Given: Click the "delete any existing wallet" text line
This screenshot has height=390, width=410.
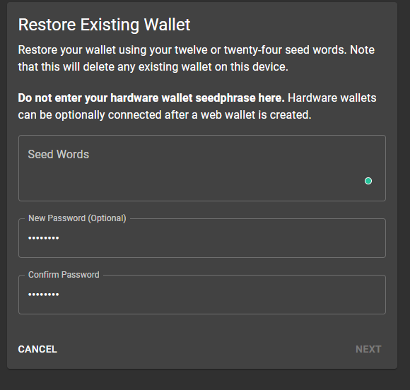Looking at the screenshot, I should coord(153,67).
